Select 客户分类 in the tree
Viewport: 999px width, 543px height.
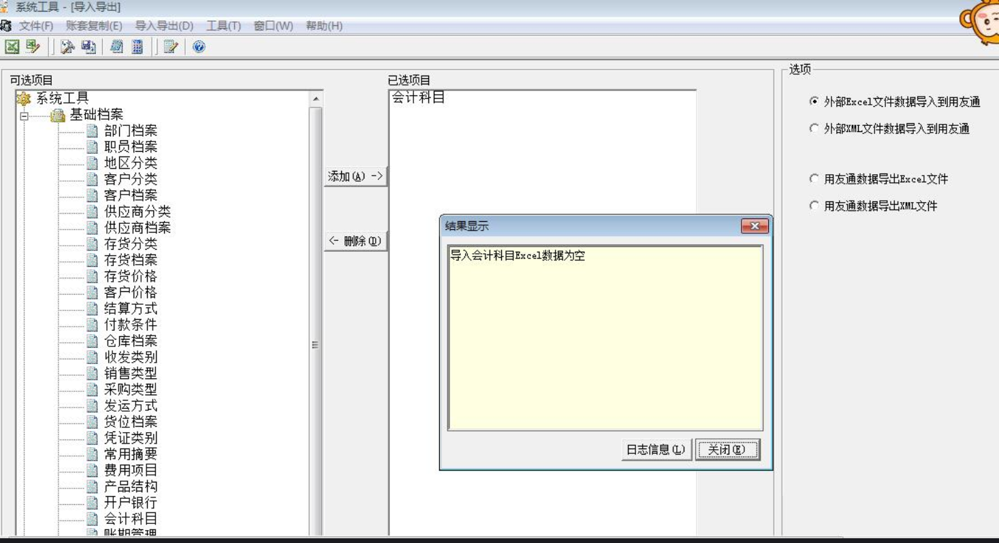(131, 179)
